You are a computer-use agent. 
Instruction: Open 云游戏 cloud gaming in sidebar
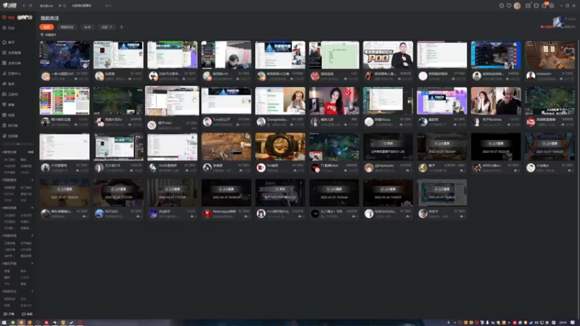[10, 94]
